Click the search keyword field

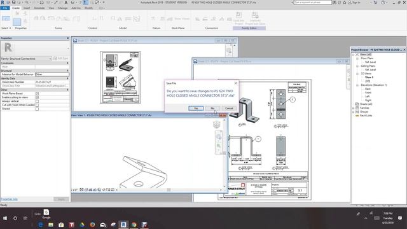tap(312, 3)
